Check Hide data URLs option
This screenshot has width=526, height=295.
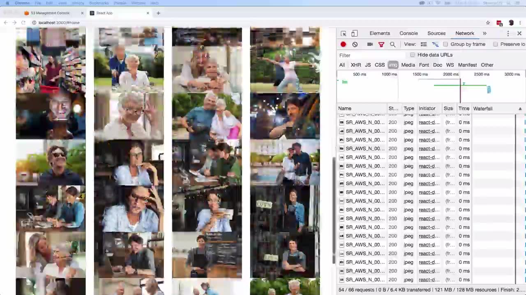[x=413, y=55]
